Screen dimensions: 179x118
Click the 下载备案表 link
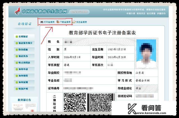tap(65, 22)
